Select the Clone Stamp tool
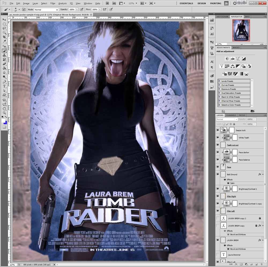 tap(4, 55)
